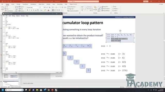The width and height of the screenshot is (165, 92).
Task: Open ribbon display options icon in title bar
Action: click(151, 1)
